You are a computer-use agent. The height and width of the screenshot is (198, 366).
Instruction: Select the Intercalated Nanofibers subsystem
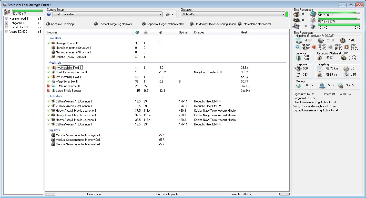255,24
